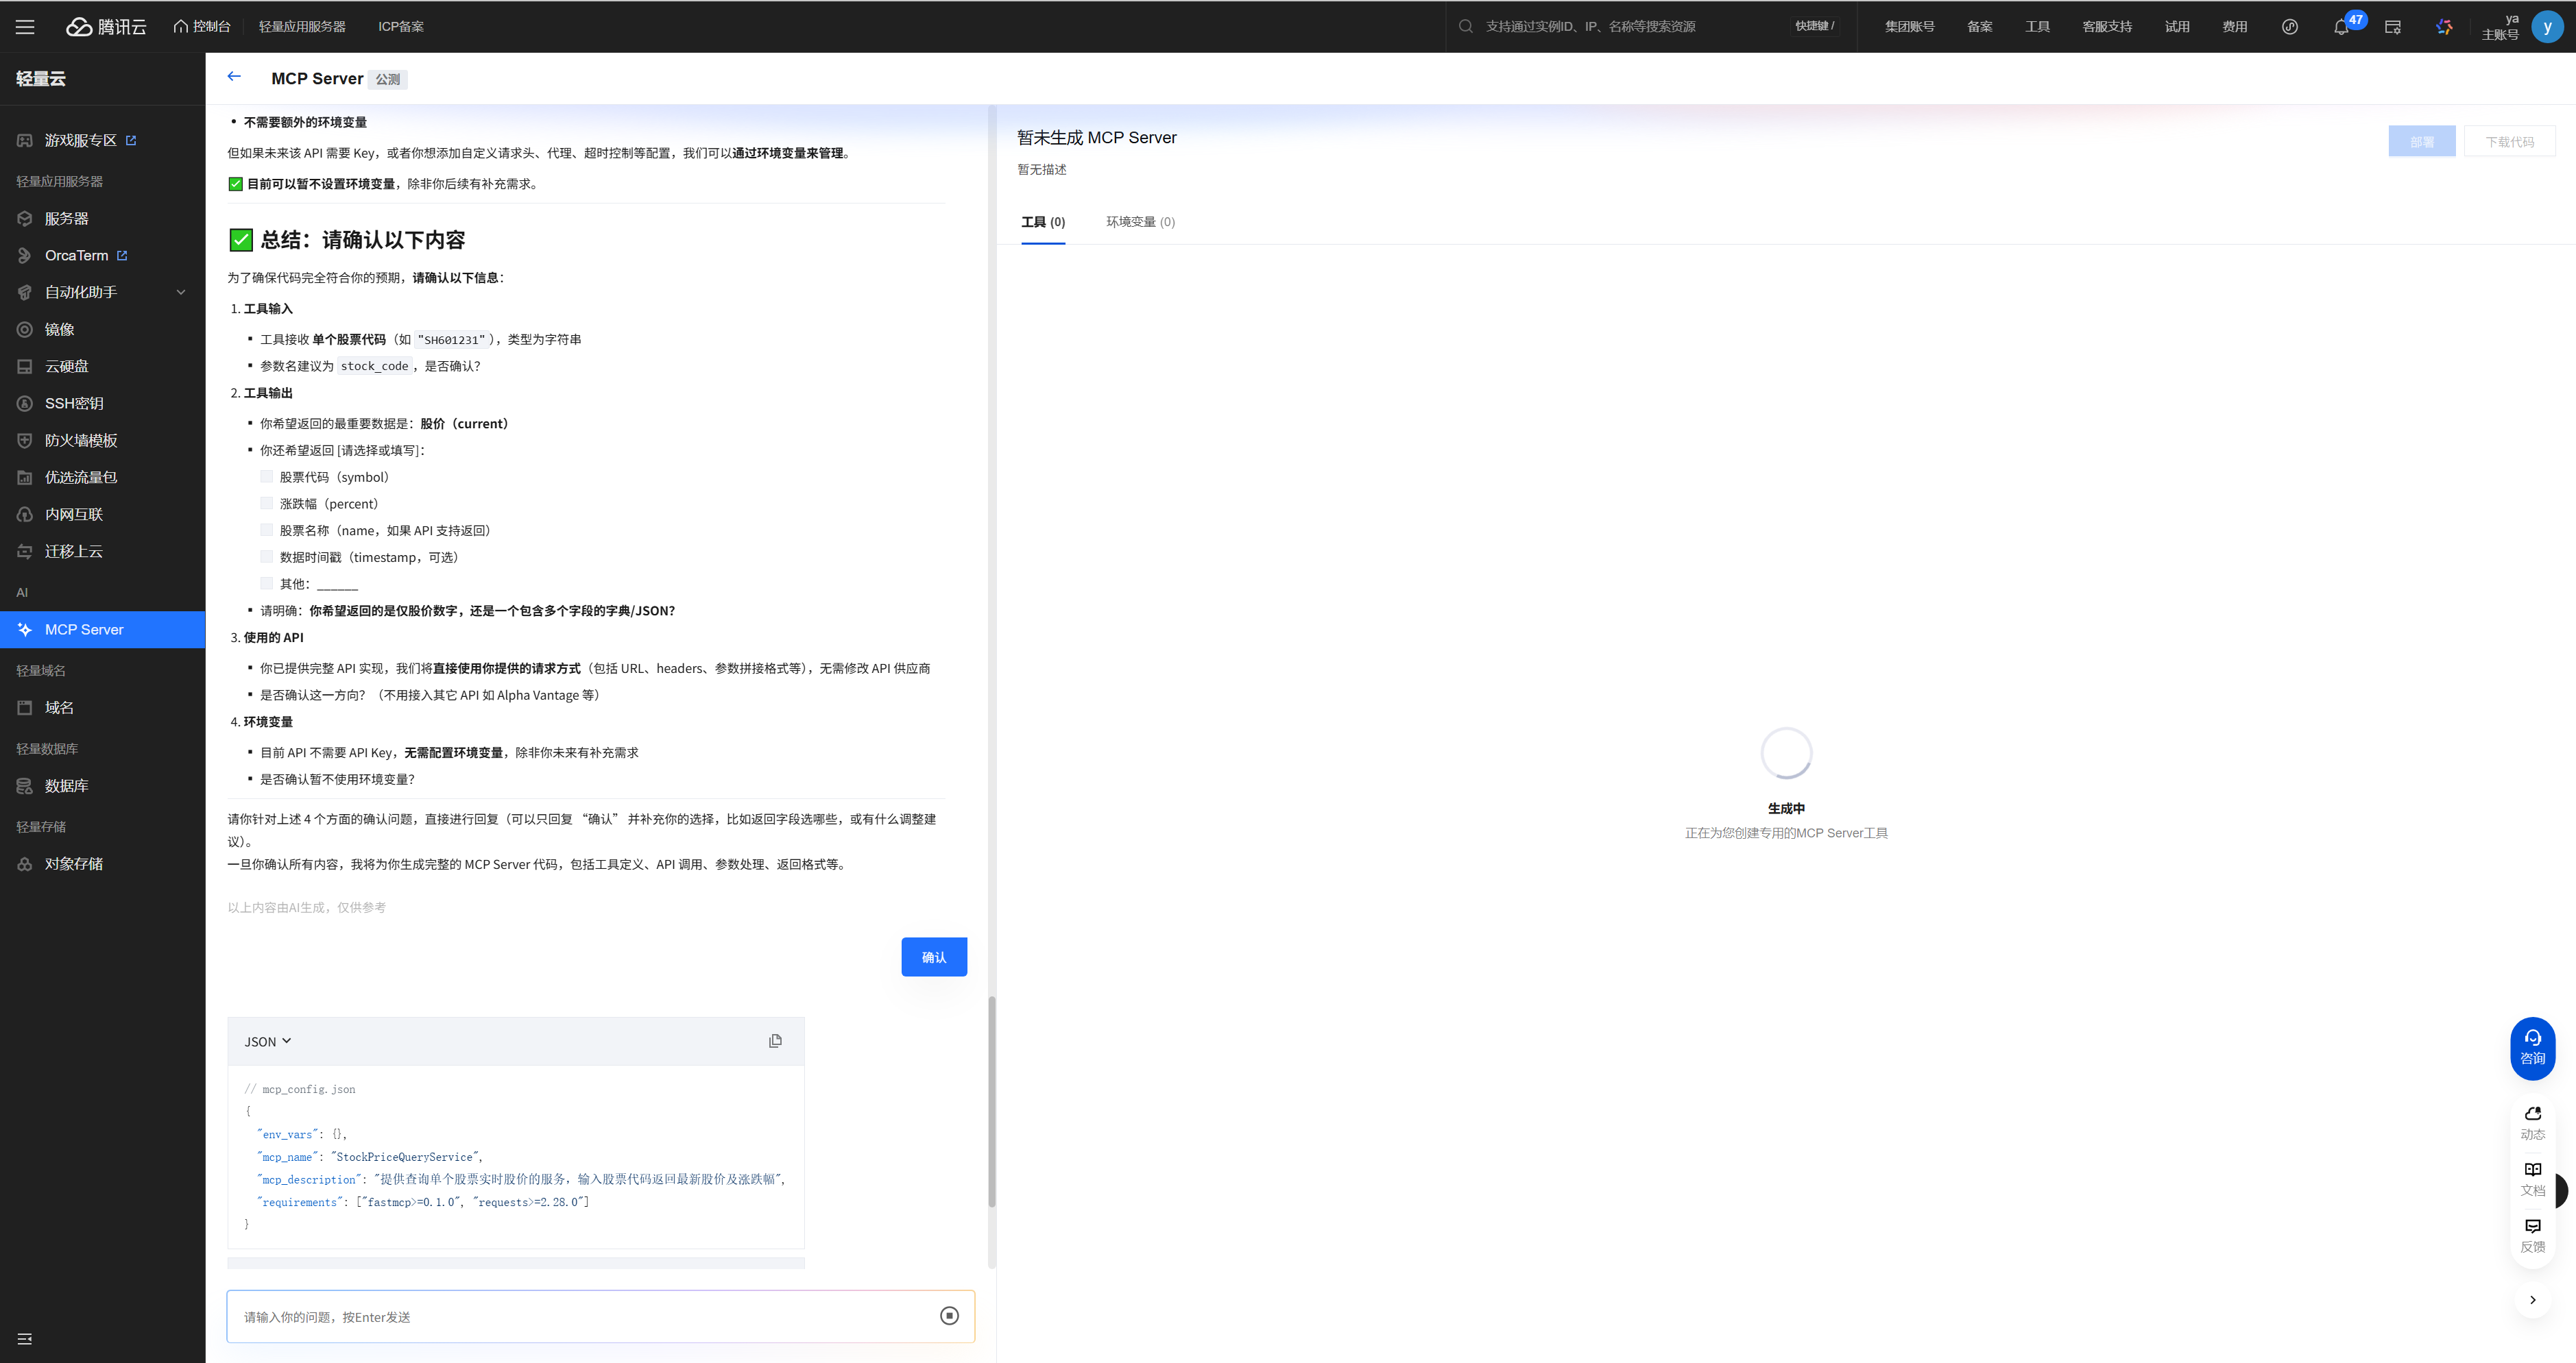Switch to the 环境变量 (0) tab

coord(1140,222)
